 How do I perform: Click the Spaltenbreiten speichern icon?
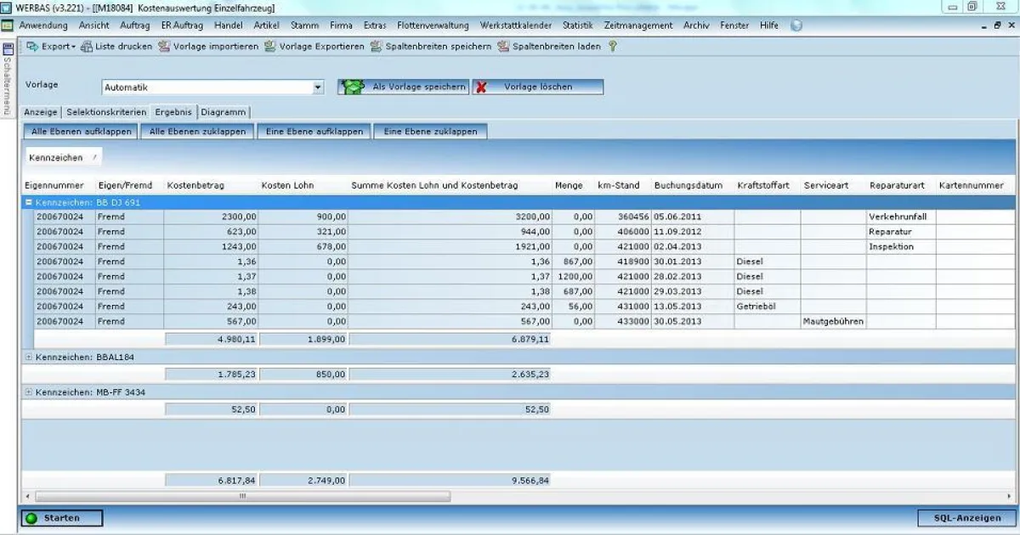[x=376, y=47]
